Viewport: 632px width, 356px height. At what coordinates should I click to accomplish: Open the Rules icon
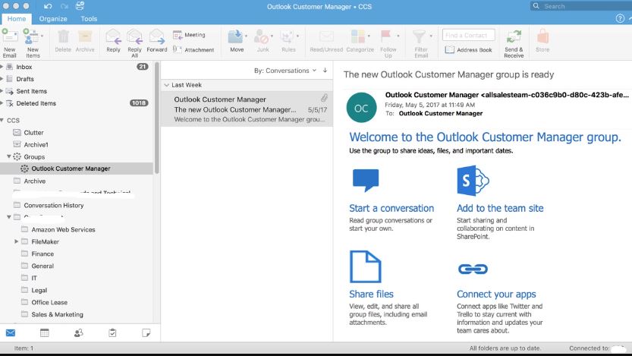pos(287,36)
